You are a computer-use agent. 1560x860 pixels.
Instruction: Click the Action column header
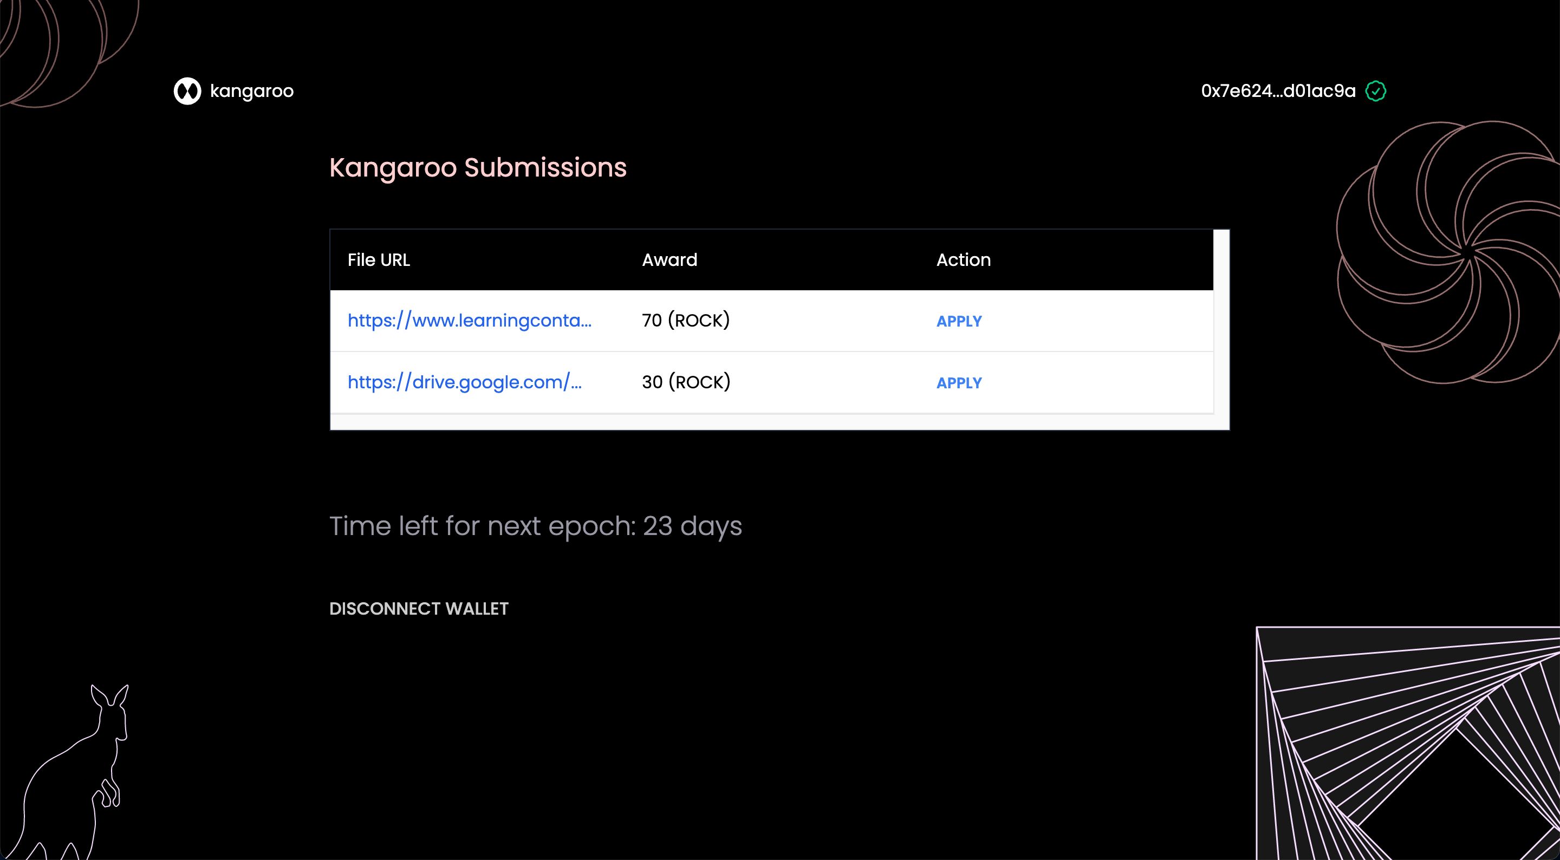964,260
